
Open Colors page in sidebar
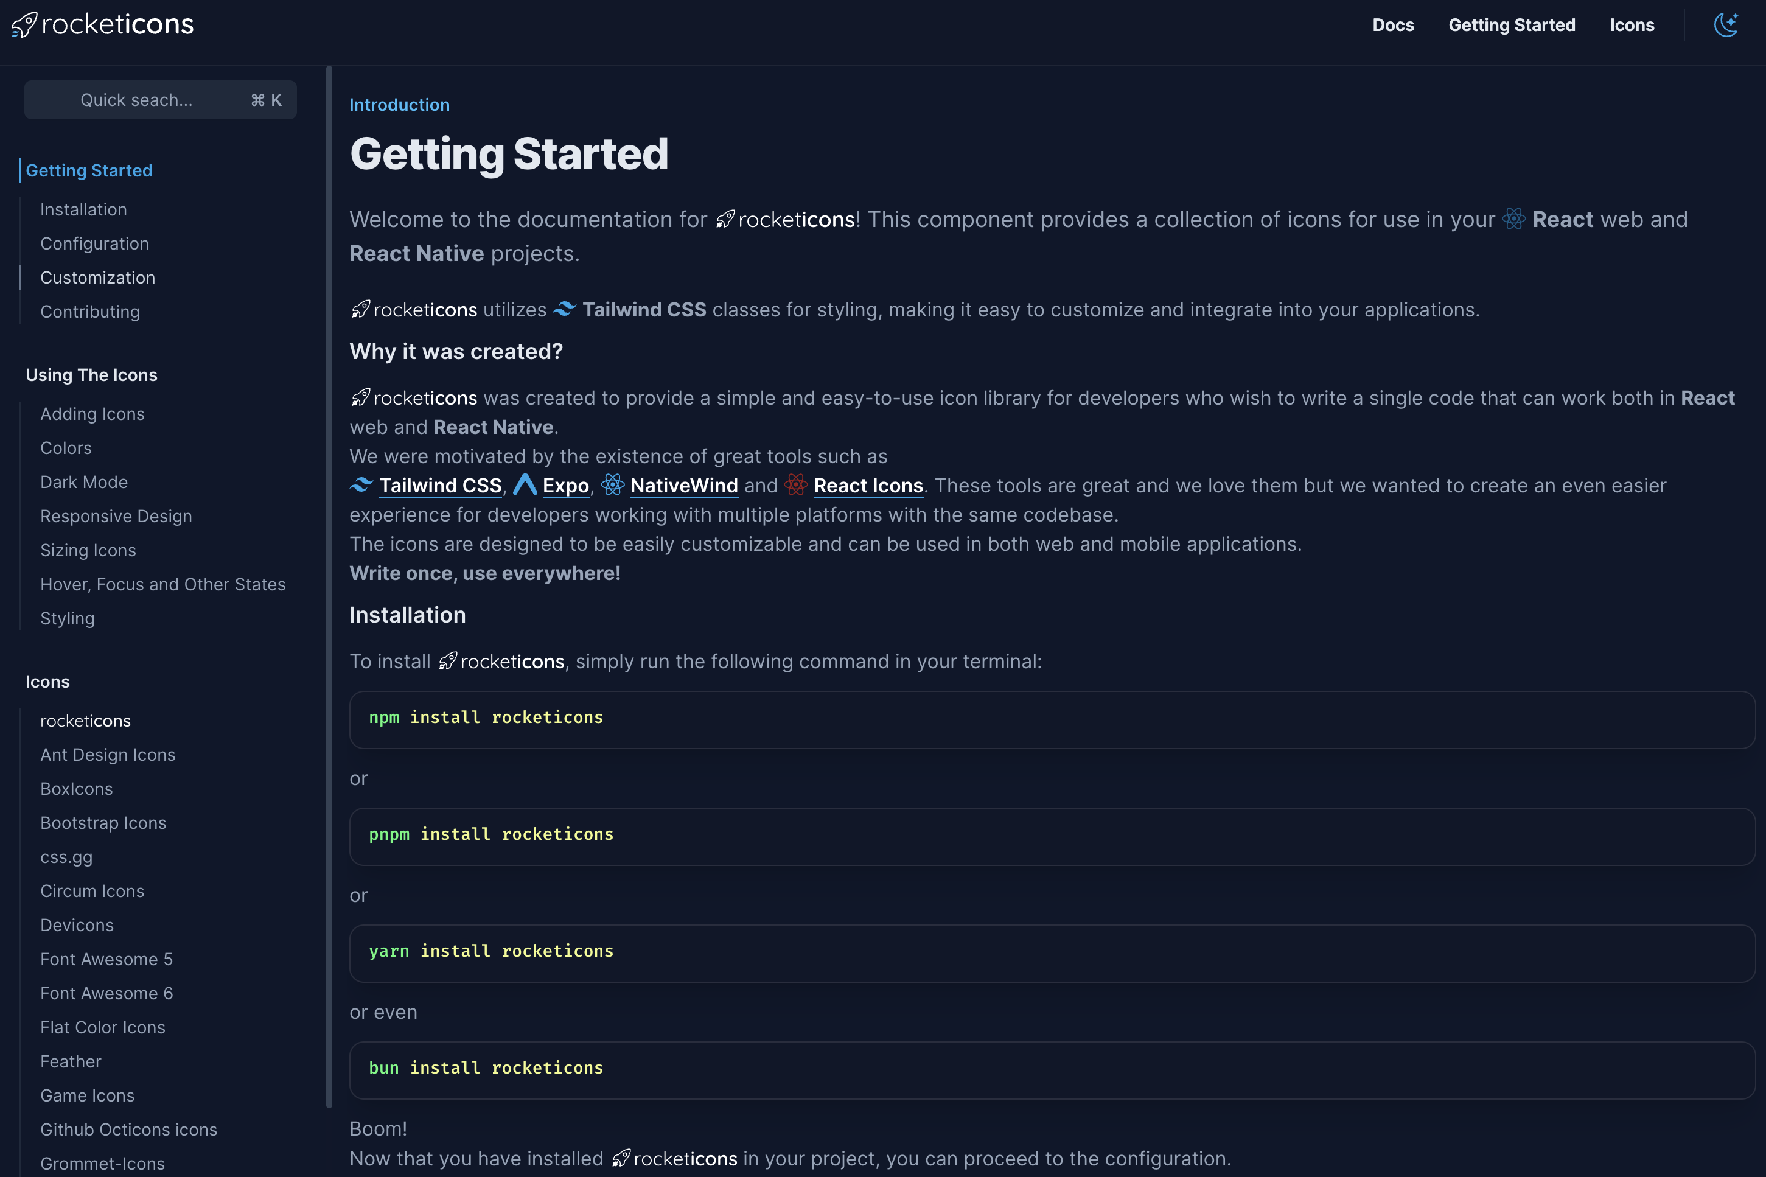[x=66, y=448]
